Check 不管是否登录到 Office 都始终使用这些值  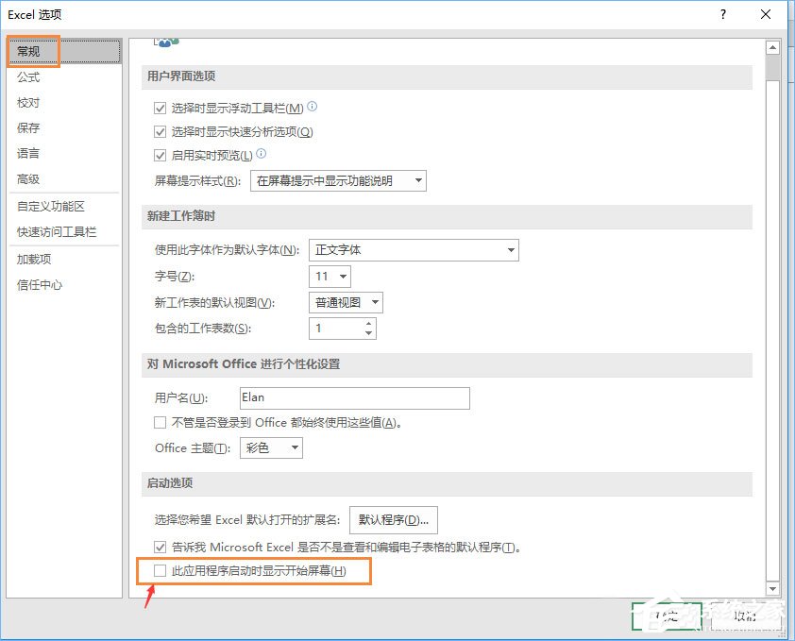tap(161, 422)
